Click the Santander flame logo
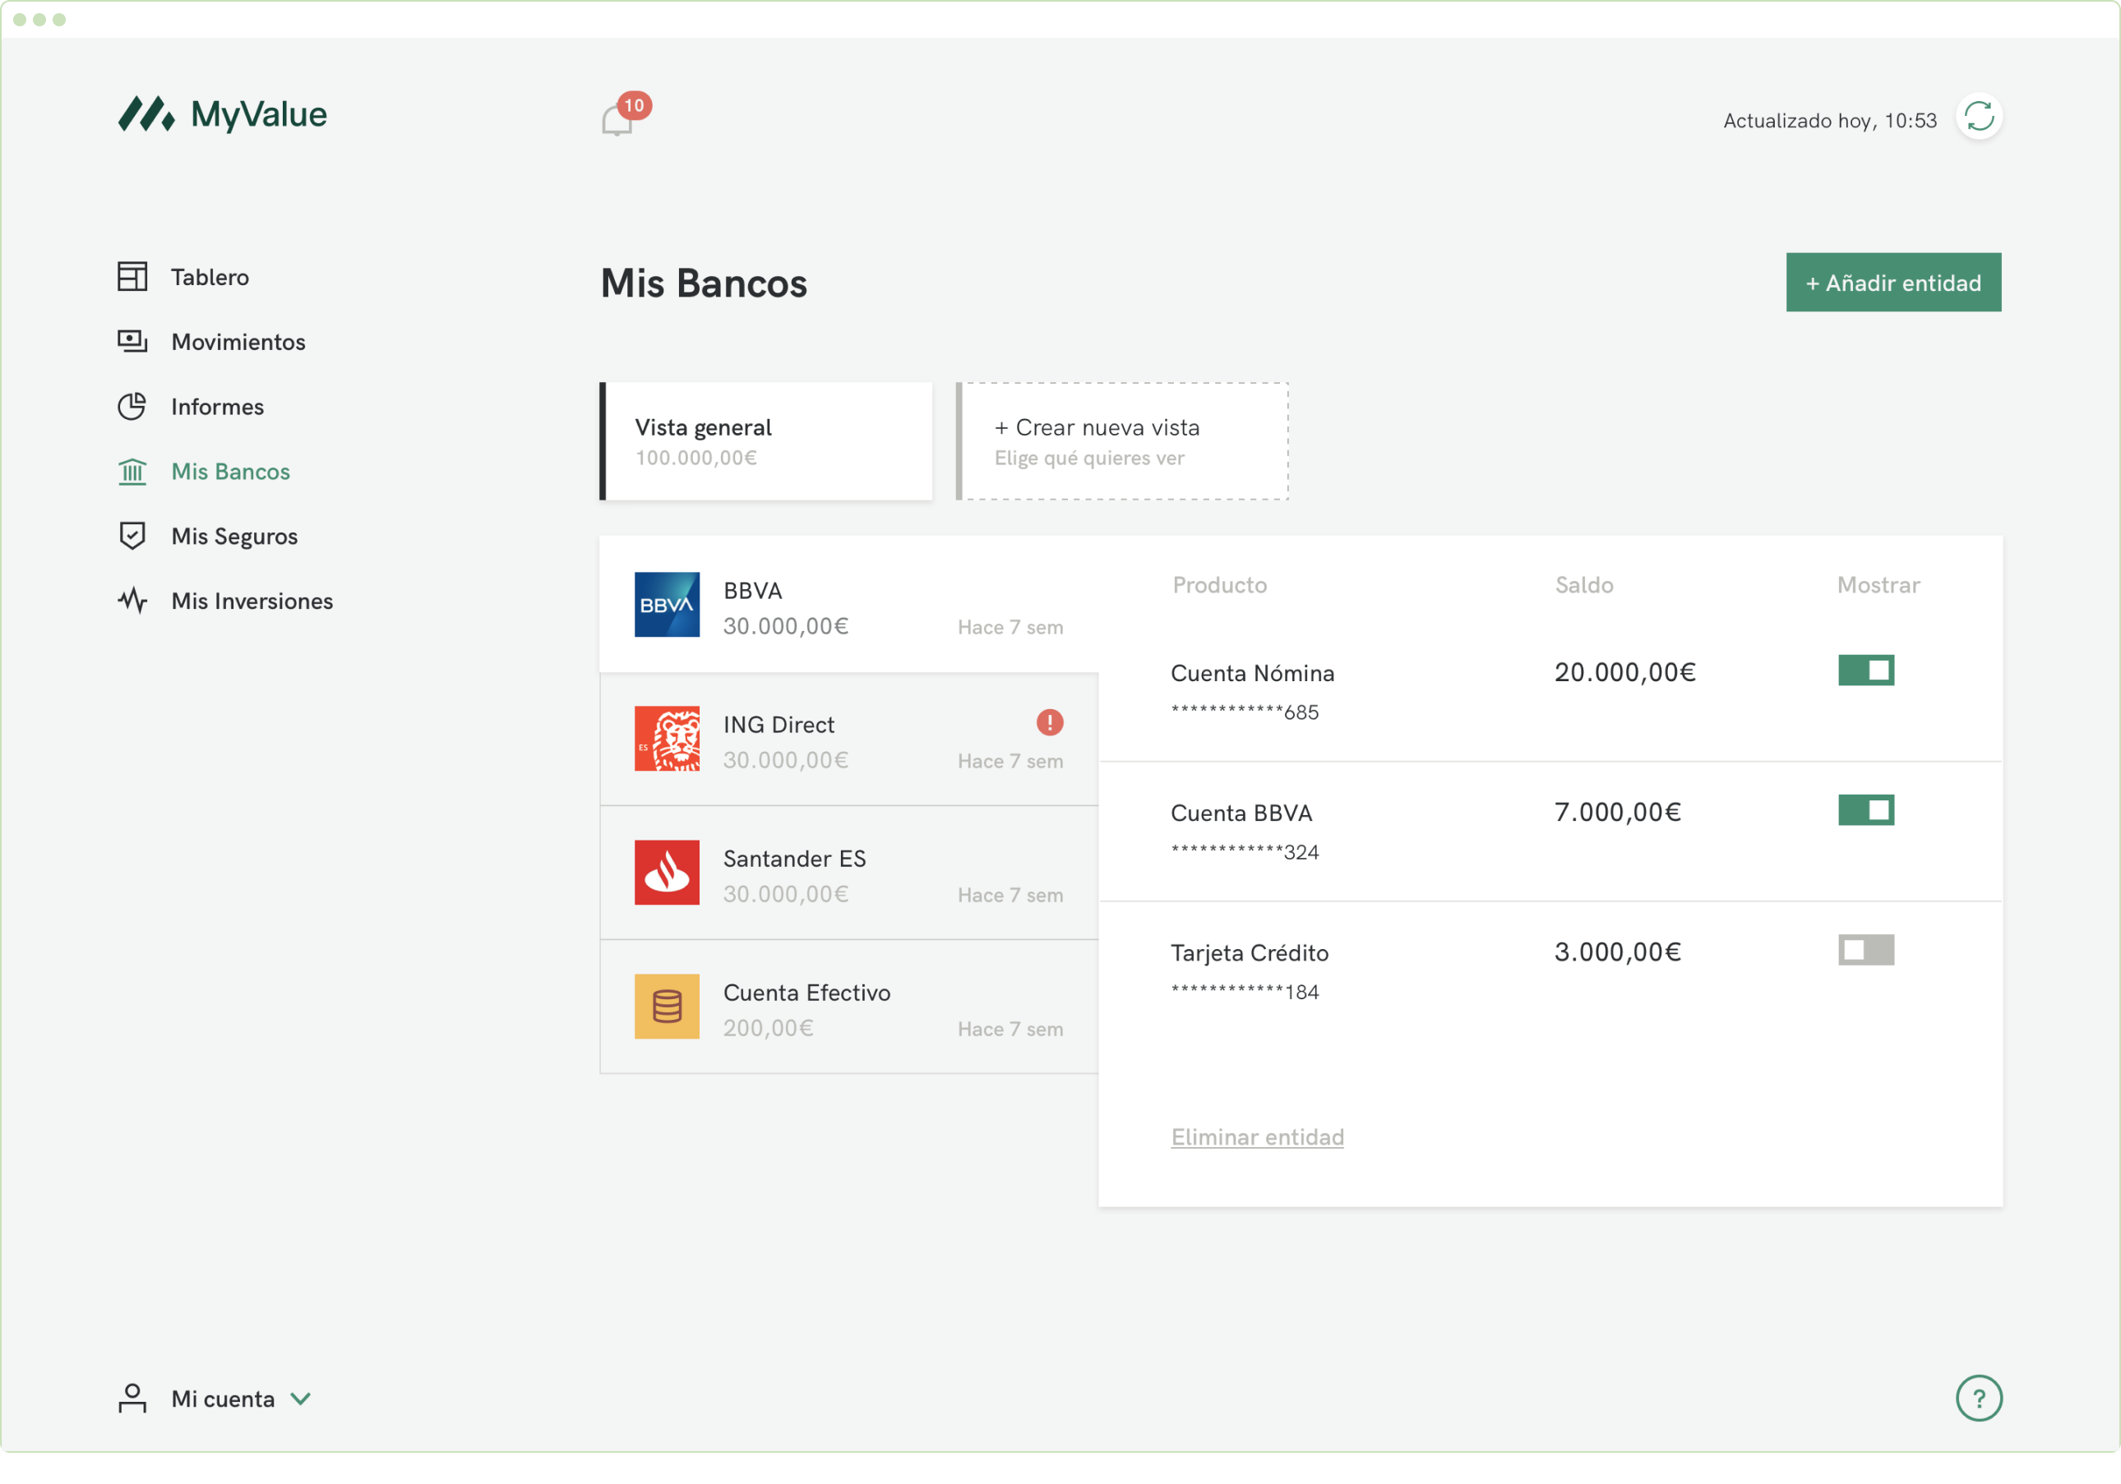Viewport: 2121px width, 1484px height. 666,873
